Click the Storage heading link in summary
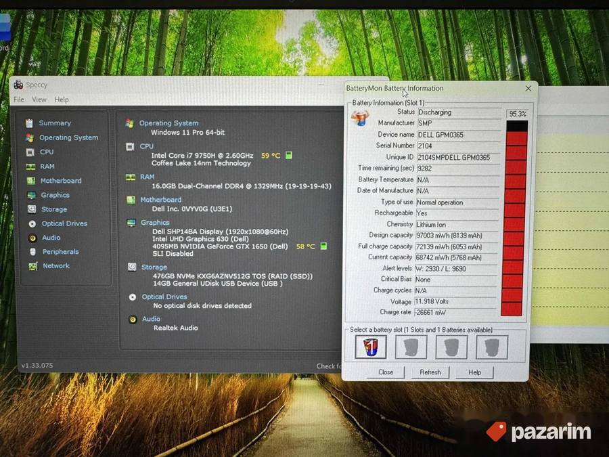The image size is (609, 457). [x=154, y=267]
